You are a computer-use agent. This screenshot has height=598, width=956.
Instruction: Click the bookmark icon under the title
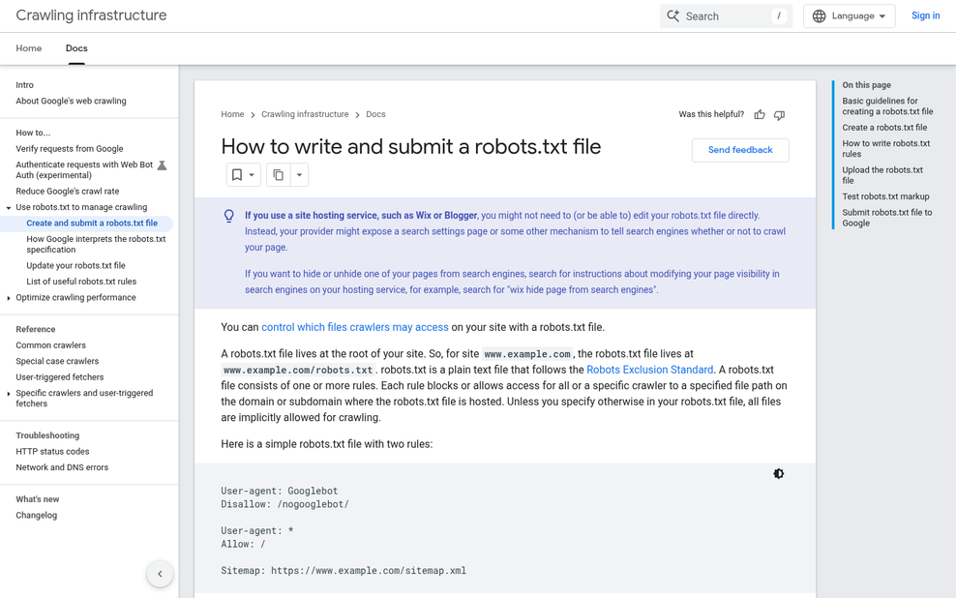pos(237,175)
